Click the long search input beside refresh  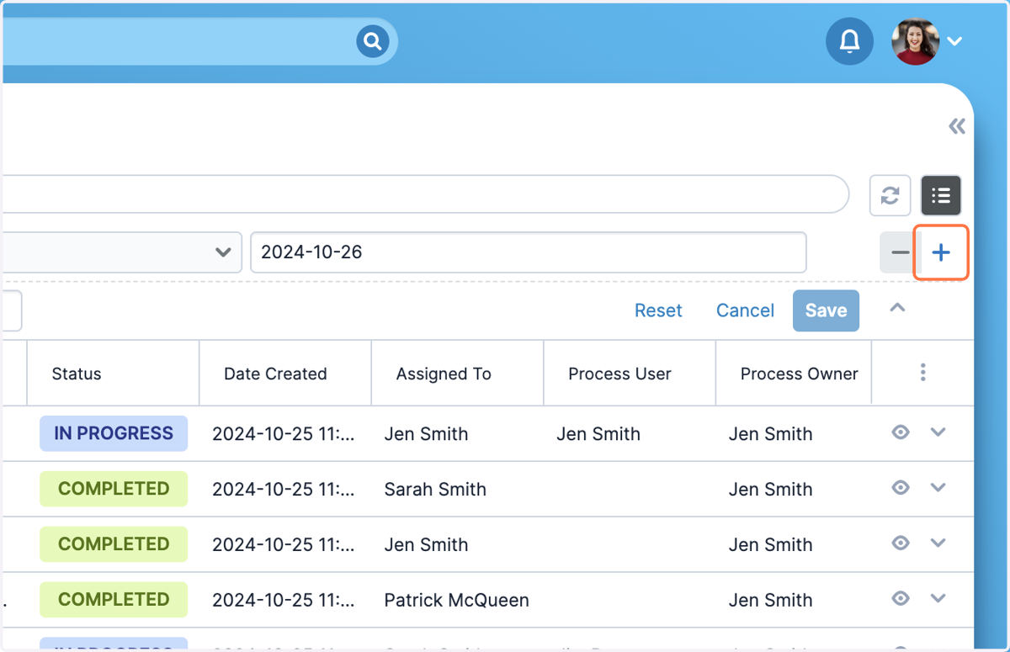(x=425, y=195)
